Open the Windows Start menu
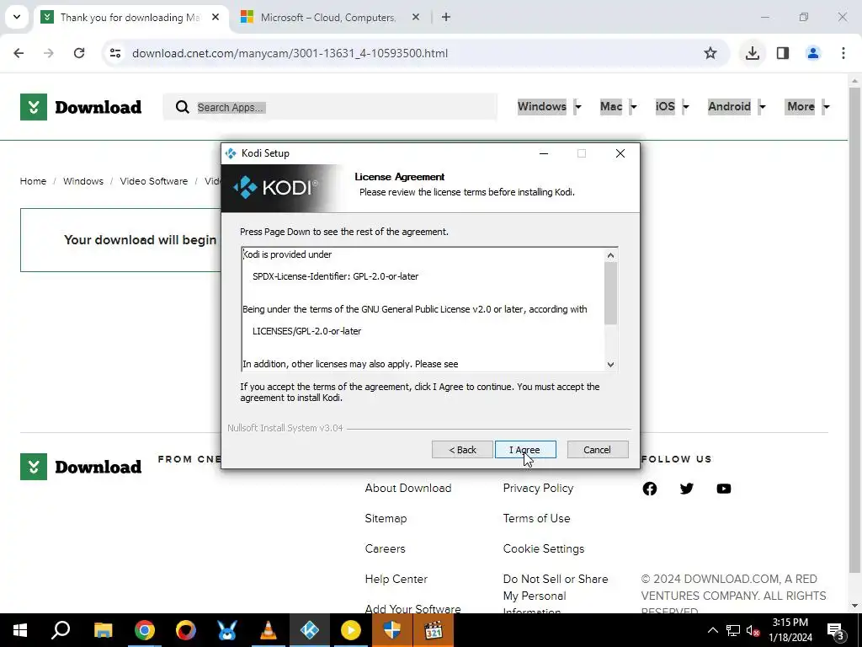Viewport: 862px width, 647px height. click(20, 630)
